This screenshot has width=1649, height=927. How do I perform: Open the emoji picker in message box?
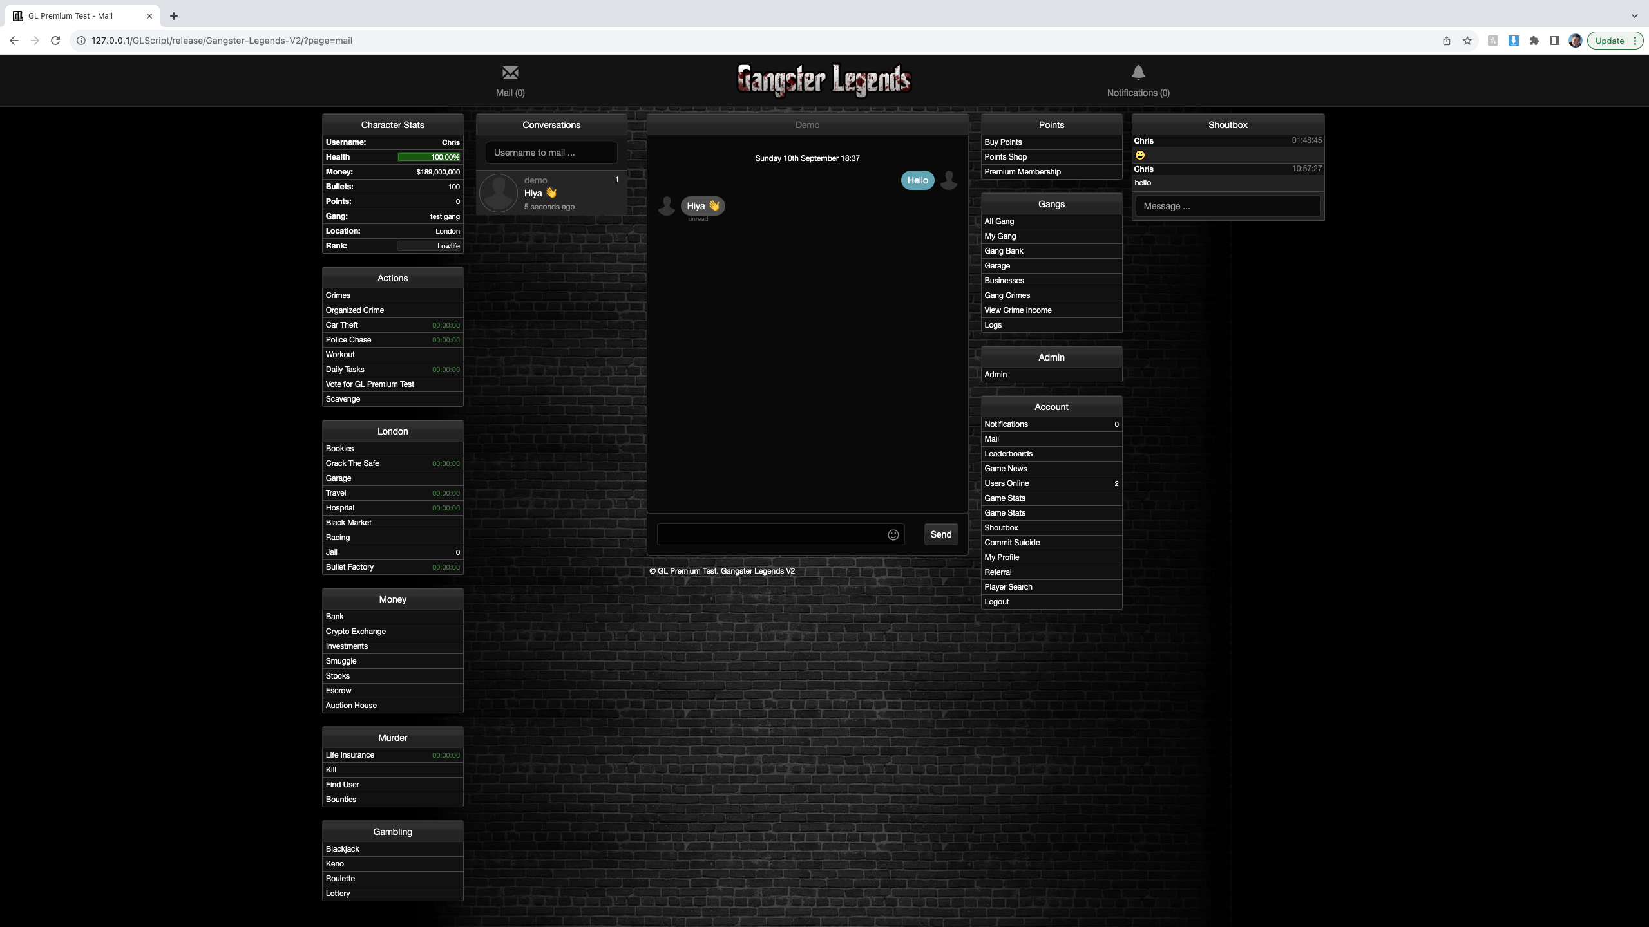click(x=893, y=535)
